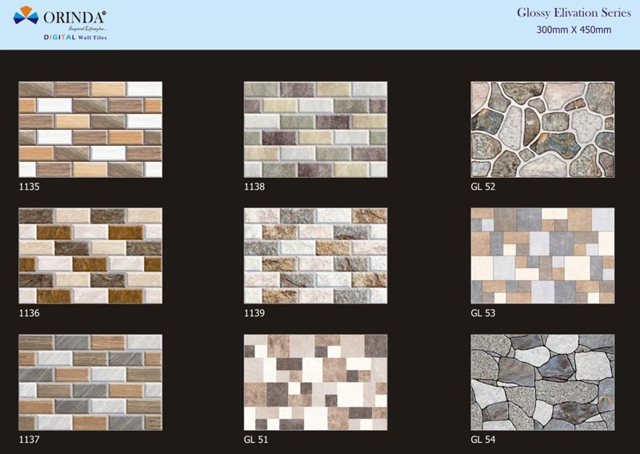Image resolution: width=640 pixels, height=454 pixels.
Task: Choose the tile 1136 brown brick thumbnail
Action: click(90, 255)
